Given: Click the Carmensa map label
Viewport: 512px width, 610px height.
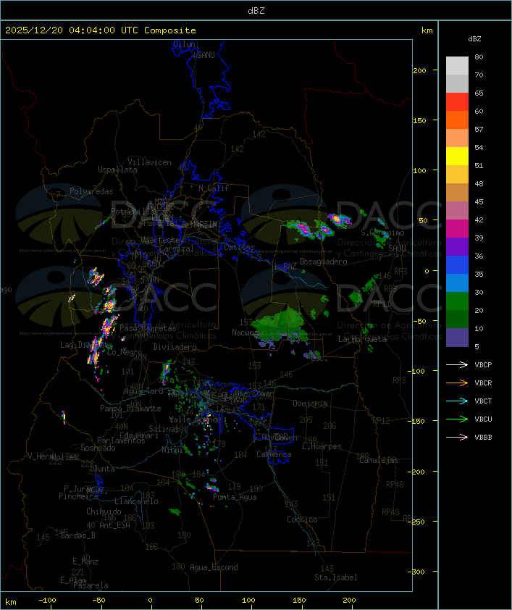Looking at the screenshot, I should tap(274, 454).
